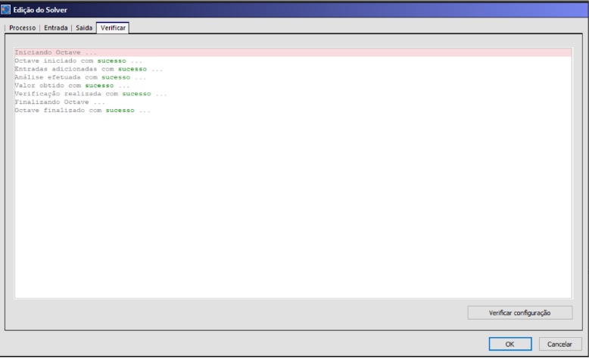Select 'Verificação realizada com sucesso' line
Image resolution: width=589 pixels, height=359 pixels.
91,94
